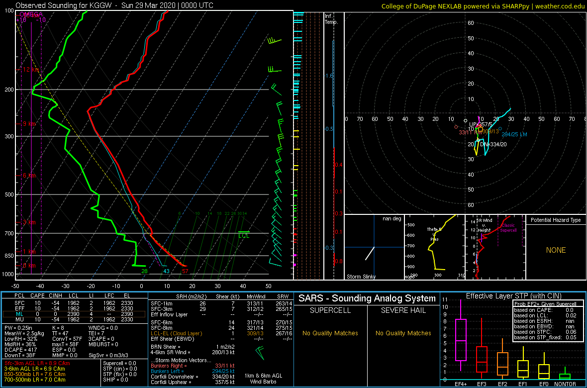Click the DN=334/20 hodograph label

point(493,145)
